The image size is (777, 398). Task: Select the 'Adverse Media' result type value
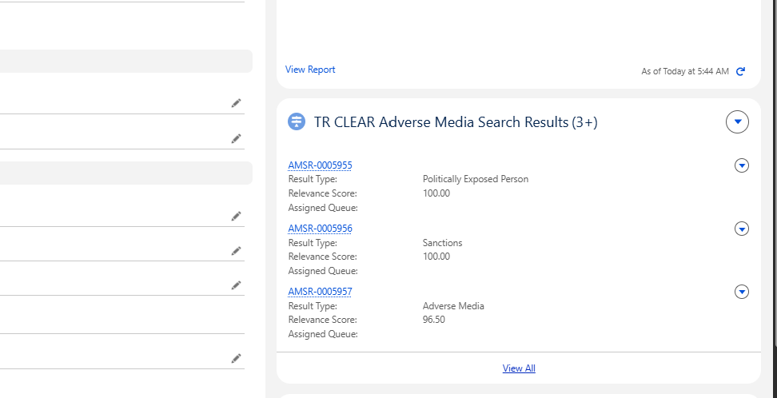point(453,306)
